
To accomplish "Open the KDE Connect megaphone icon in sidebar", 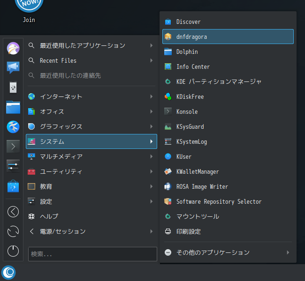I will coord(13,67).
